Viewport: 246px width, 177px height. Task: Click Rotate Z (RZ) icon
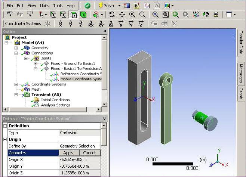(x=111, y=24)
